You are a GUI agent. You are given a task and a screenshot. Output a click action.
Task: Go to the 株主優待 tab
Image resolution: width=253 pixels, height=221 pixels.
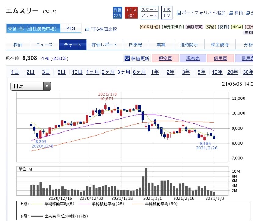(x=220, y=45)
